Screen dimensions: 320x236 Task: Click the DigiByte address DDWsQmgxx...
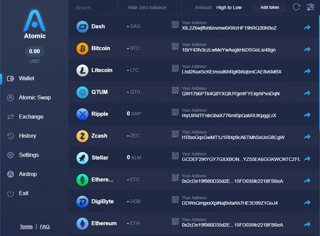230,203
